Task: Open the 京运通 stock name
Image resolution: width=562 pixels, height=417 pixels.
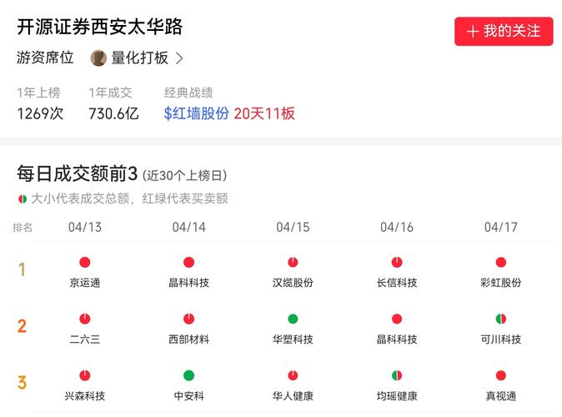Action: point(85,283)
